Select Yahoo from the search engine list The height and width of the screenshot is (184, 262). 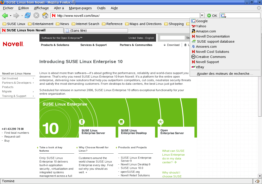pos(225,26)
